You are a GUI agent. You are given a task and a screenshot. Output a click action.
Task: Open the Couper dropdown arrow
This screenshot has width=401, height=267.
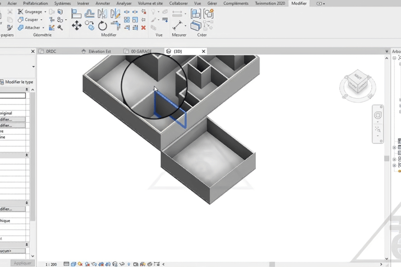point(41,20)
